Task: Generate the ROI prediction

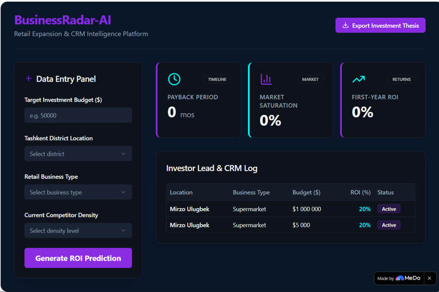Action: pos(78,258)
